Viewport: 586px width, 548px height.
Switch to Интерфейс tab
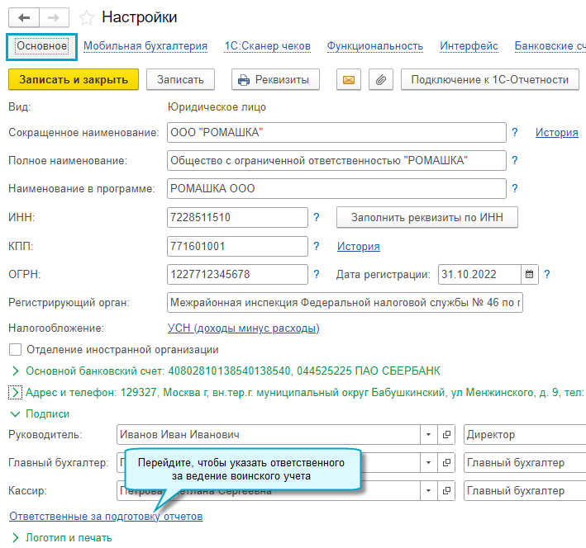click(469, 46)
